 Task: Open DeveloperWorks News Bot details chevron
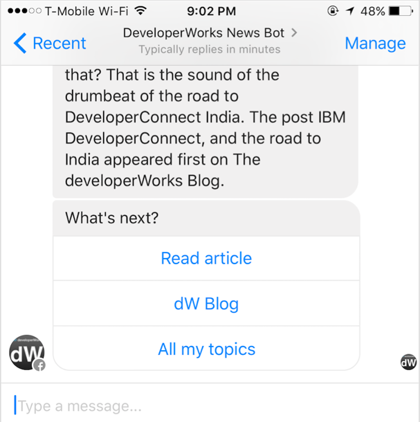pos(294,33)
